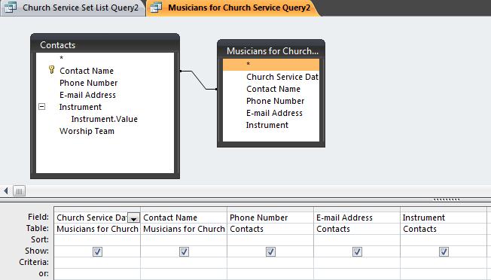
Task: Open the Church Service Date field dropdown
Action: point(134,218)
